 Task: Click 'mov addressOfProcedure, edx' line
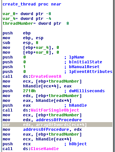pyautogui.click(x=42, y=130)
